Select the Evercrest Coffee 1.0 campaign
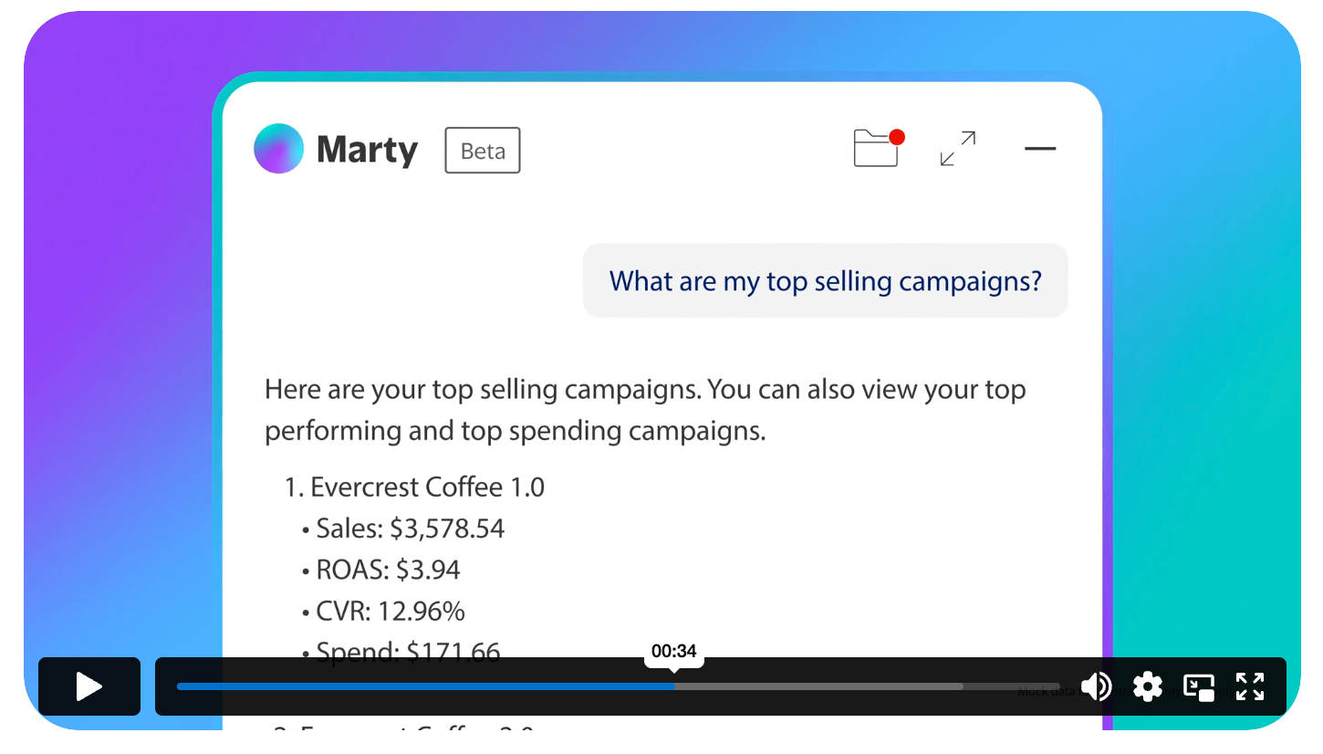Screen dimensions: 1323x754 tap(426, 487)
